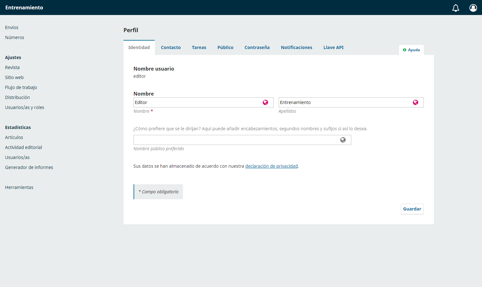482x287 pixels.
Task: Click the Guardar button
Action: [x=412, y=209]
